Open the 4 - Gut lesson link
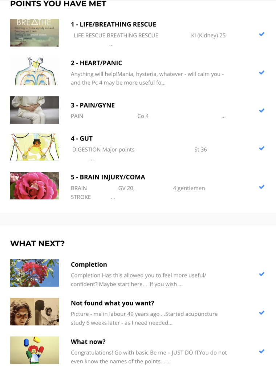The height and width of the screenshot is (372, 276). click(82, 138)
